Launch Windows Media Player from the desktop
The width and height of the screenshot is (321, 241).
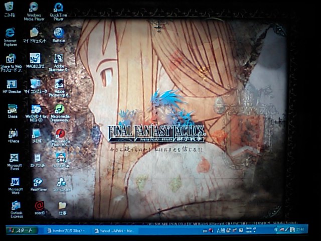34,11
